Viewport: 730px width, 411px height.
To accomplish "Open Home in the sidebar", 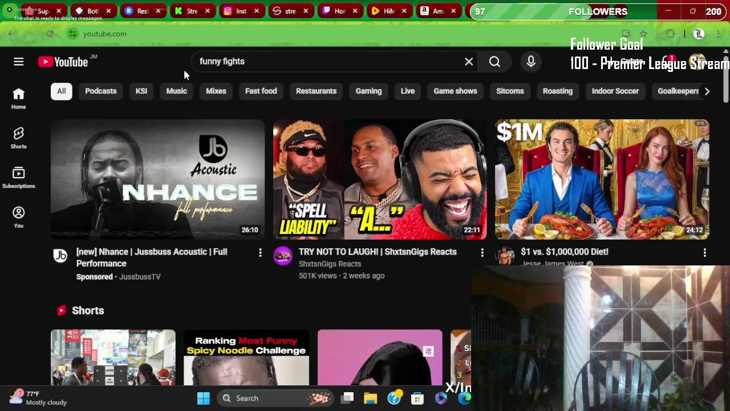I will pos(18,99).
